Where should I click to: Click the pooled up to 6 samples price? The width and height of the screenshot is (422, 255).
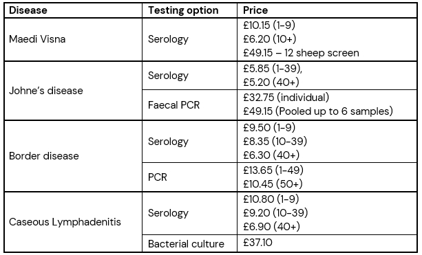coord(318,111)
